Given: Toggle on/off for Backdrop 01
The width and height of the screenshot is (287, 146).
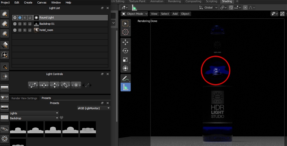Looking at the screenshot, I should click(15, 24).
